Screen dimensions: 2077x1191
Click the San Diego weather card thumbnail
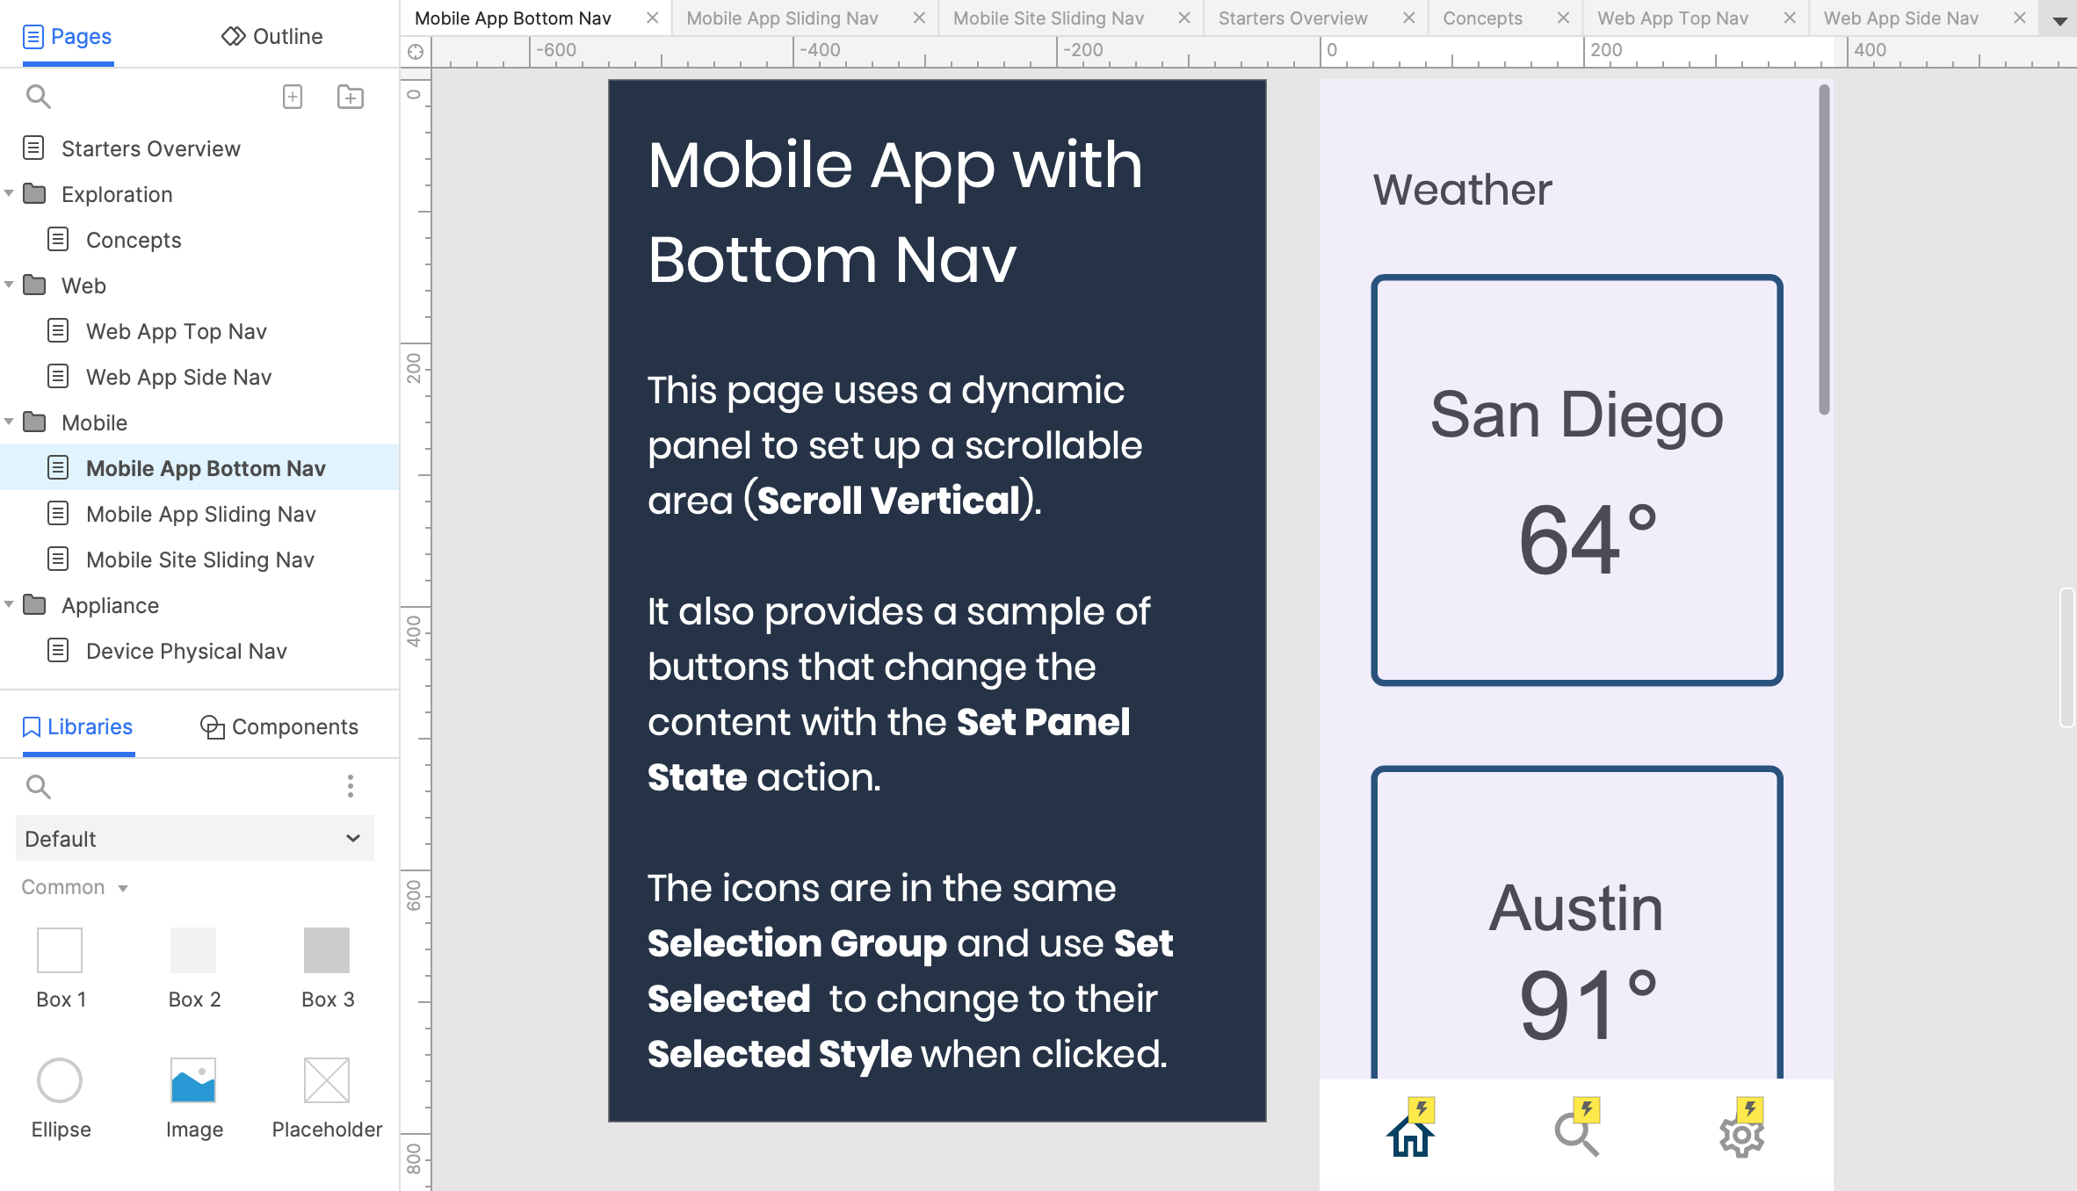coord(1576,480)
